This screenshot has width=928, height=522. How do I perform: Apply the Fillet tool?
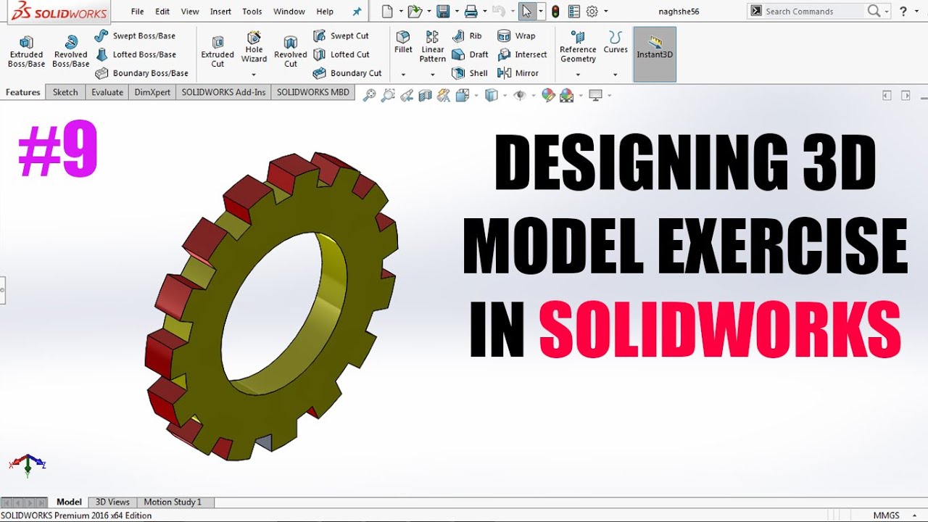tap(403, 43)
